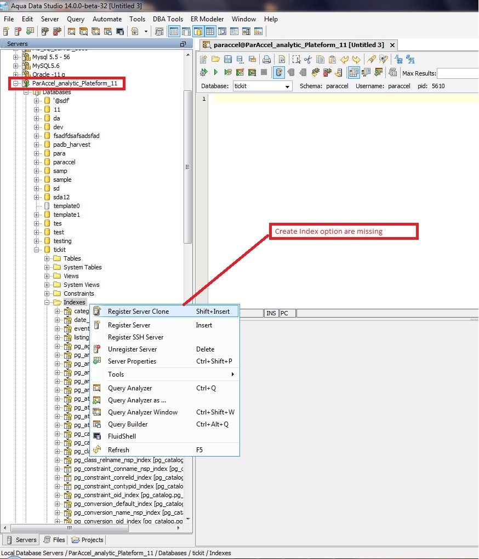This screenshot has height=559, width=479.
Task: Open a file with the folder icon
Action: (x=215, y=60)
